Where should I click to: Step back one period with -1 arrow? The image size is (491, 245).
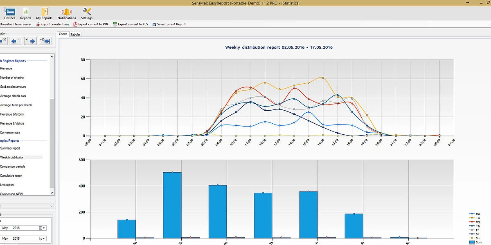click(16, 41)
